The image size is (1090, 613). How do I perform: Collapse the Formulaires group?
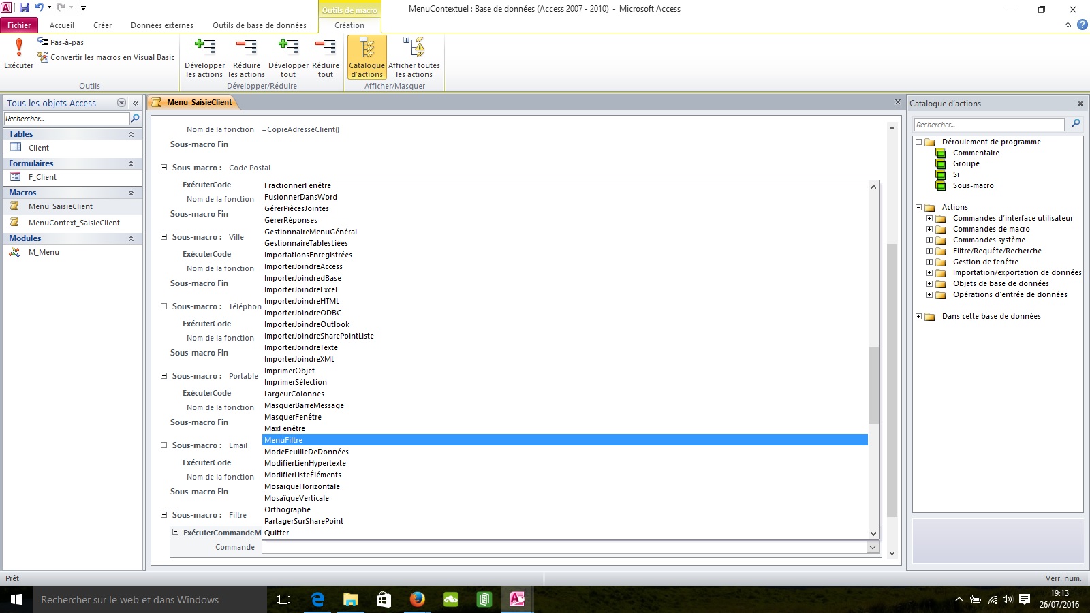pyautogui.click(x=131, y=163)
